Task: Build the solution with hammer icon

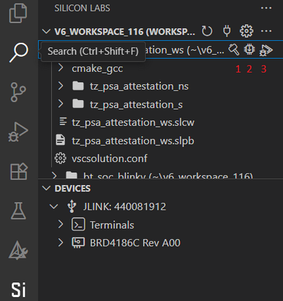Action: [234, 49]
